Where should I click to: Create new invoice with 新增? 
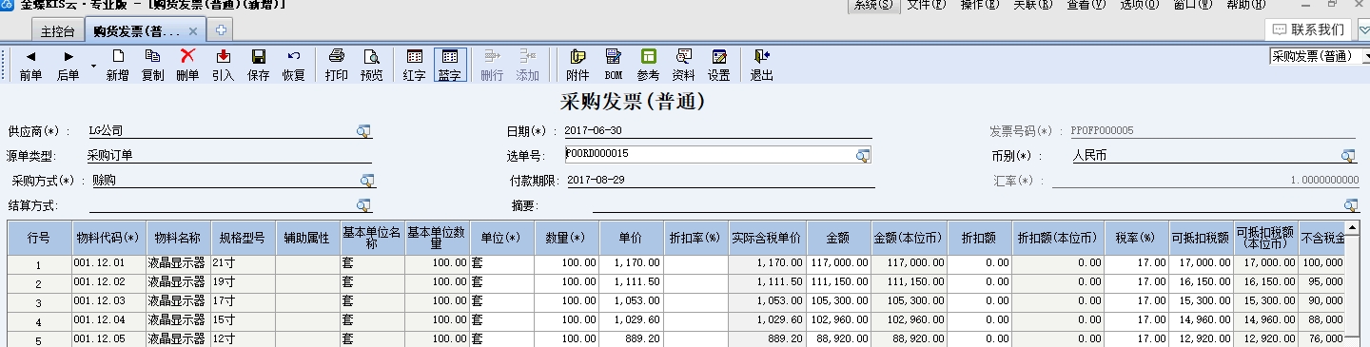[x=117, y=66]
